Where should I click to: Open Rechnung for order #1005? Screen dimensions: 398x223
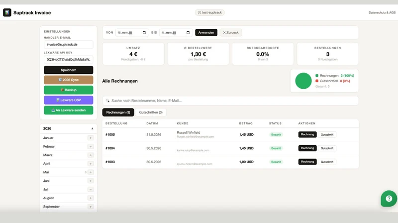coord(307,134)
